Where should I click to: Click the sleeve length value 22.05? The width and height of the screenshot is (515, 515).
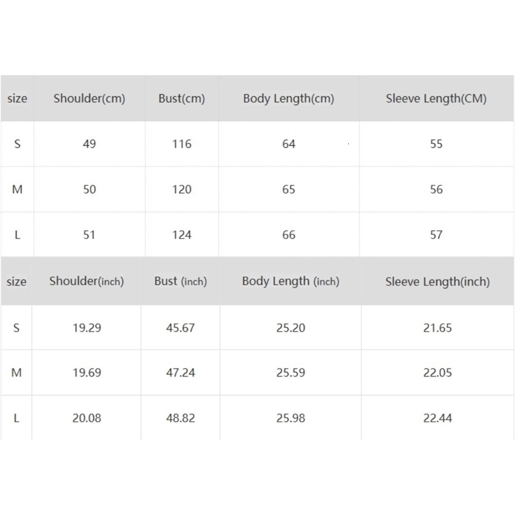tap(437, 373)
